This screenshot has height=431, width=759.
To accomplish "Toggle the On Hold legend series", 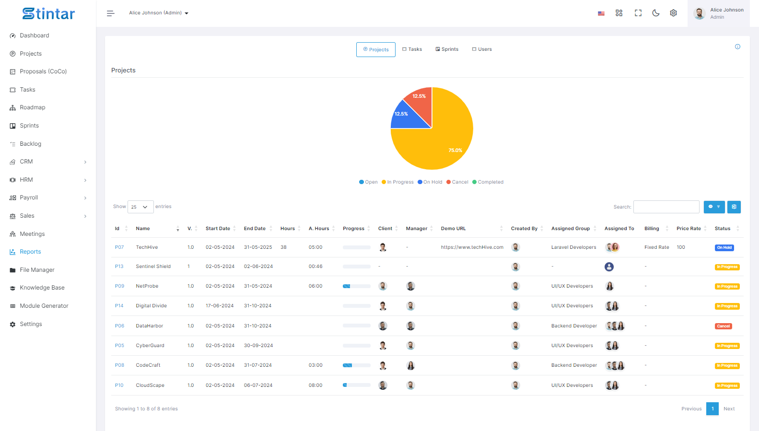I will [x=430, y=182].
